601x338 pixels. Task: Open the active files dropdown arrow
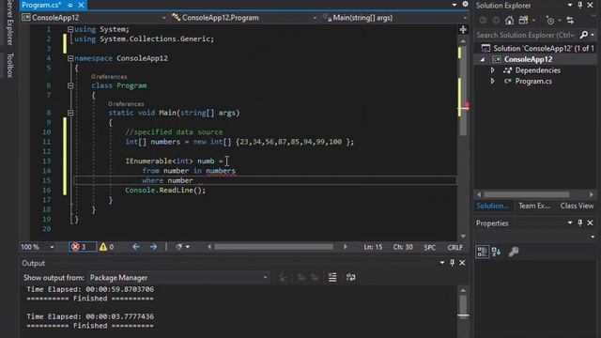(455, 5)
